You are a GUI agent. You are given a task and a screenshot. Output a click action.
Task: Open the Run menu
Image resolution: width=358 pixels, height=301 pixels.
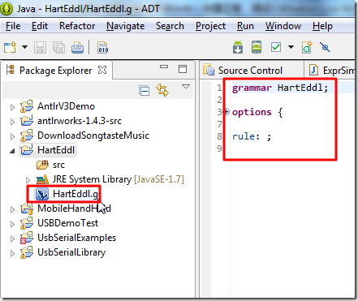(x=245, y=26)
